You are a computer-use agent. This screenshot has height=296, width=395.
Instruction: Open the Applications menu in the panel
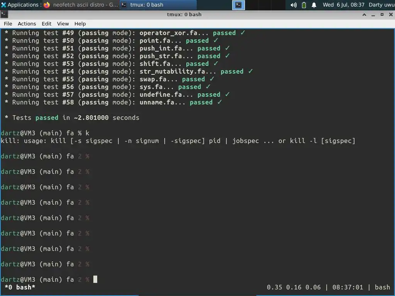[x=21, y=5]
